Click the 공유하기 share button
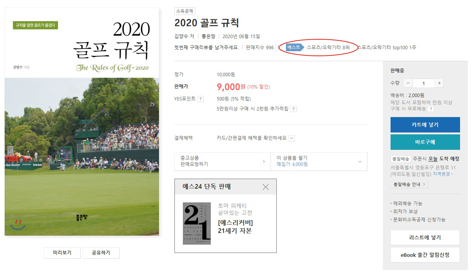The image size is (472, 278). coord(101,253)
